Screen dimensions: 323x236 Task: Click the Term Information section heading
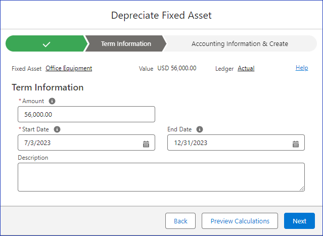[x=48, y=87]
